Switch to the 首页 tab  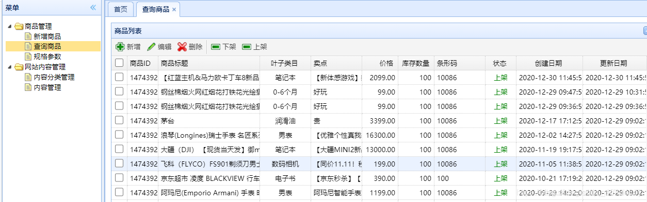[x=121, y=9]
